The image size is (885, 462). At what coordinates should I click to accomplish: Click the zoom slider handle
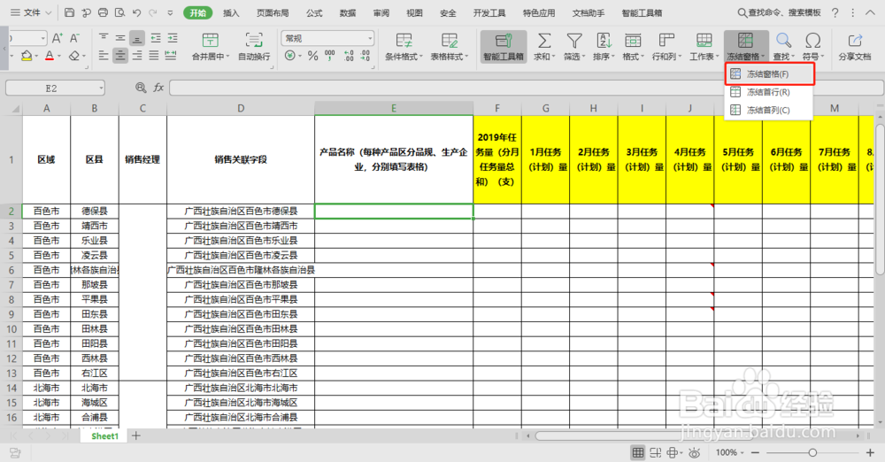tap(812, 452)
